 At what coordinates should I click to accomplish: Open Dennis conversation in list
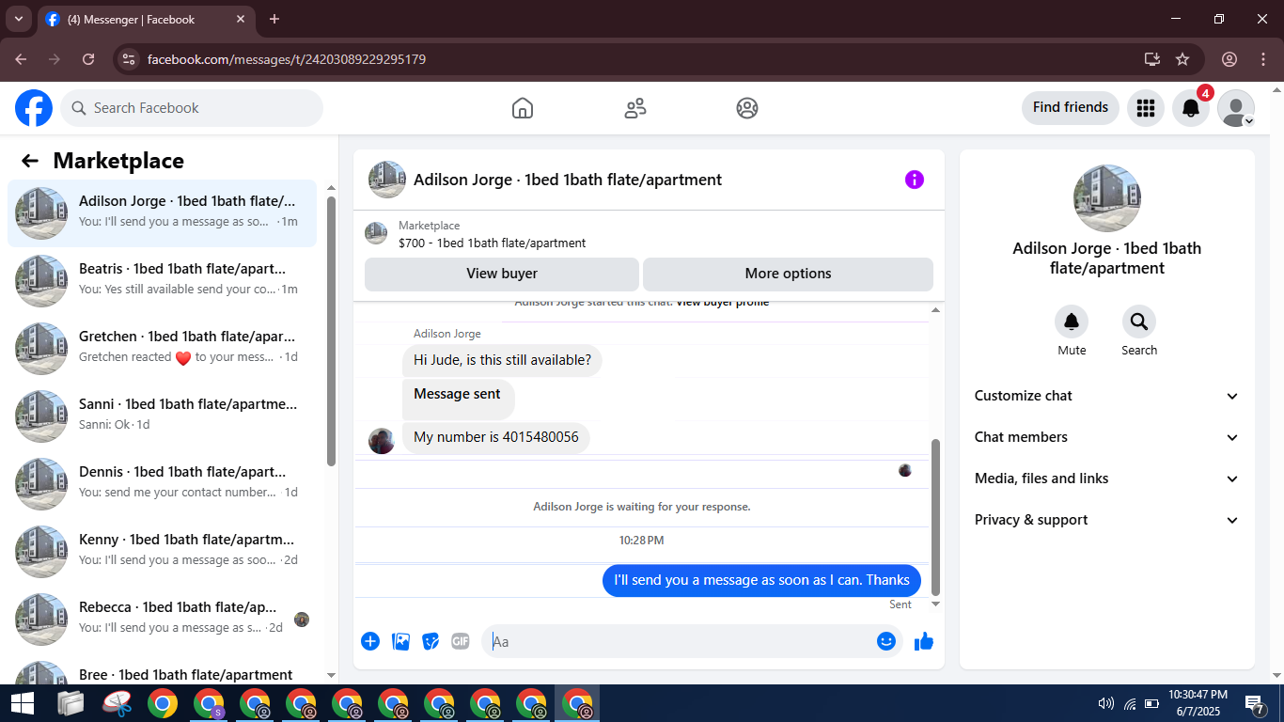coord(162,484)
